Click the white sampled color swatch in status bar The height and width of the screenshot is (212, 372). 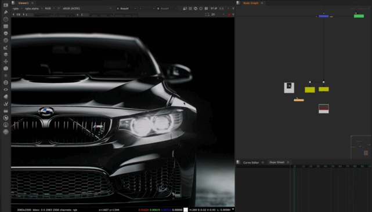(186, 210)
